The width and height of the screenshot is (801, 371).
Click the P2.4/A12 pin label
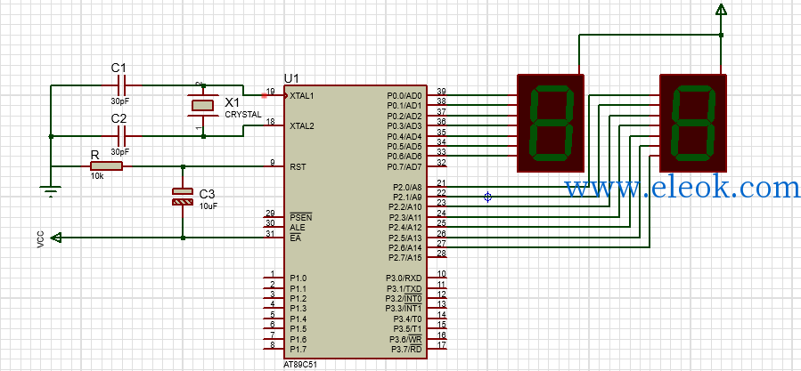(405, 228)
